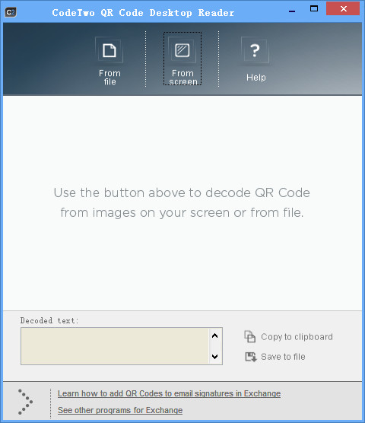Click the From screen text label
Screen dimensions: 365x423
pyautogui.click(x=183, y=78)
